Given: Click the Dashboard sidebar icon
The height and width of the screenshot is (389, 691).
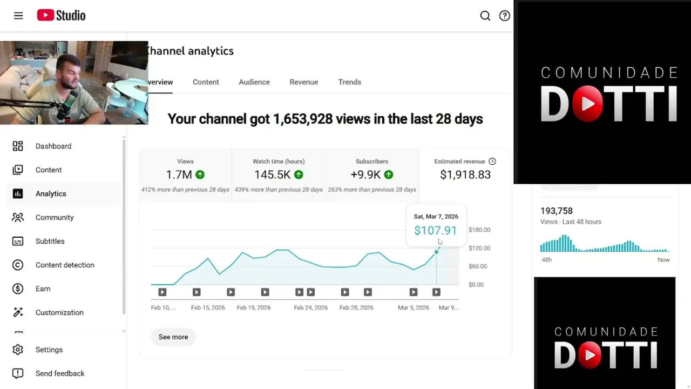Looking at the screenshot, I should click(18, 146).
